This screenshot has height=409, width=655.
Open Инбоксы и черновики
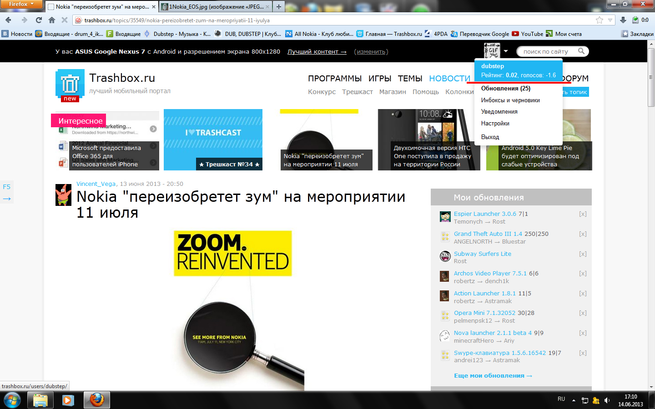pyautogui.click(x=510, y=100)
